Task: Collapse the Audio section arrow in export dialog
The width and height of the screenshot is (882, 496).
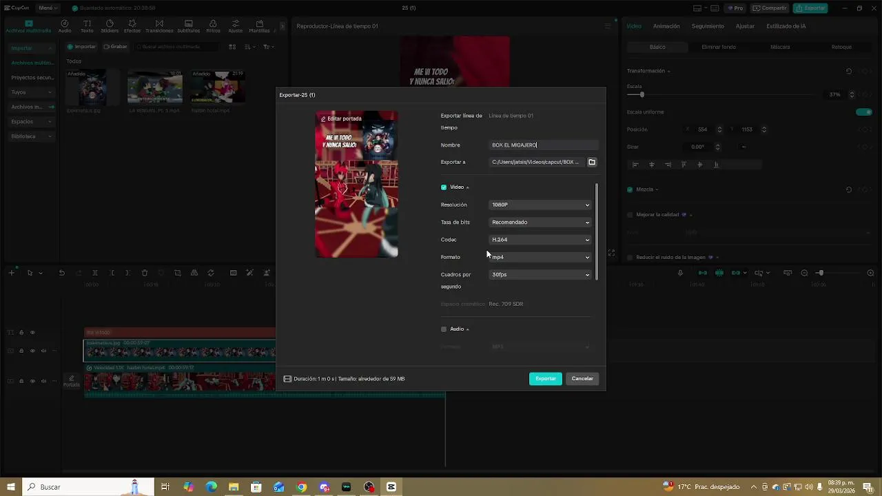Action: pyautogui.click(x=468, y=329)
